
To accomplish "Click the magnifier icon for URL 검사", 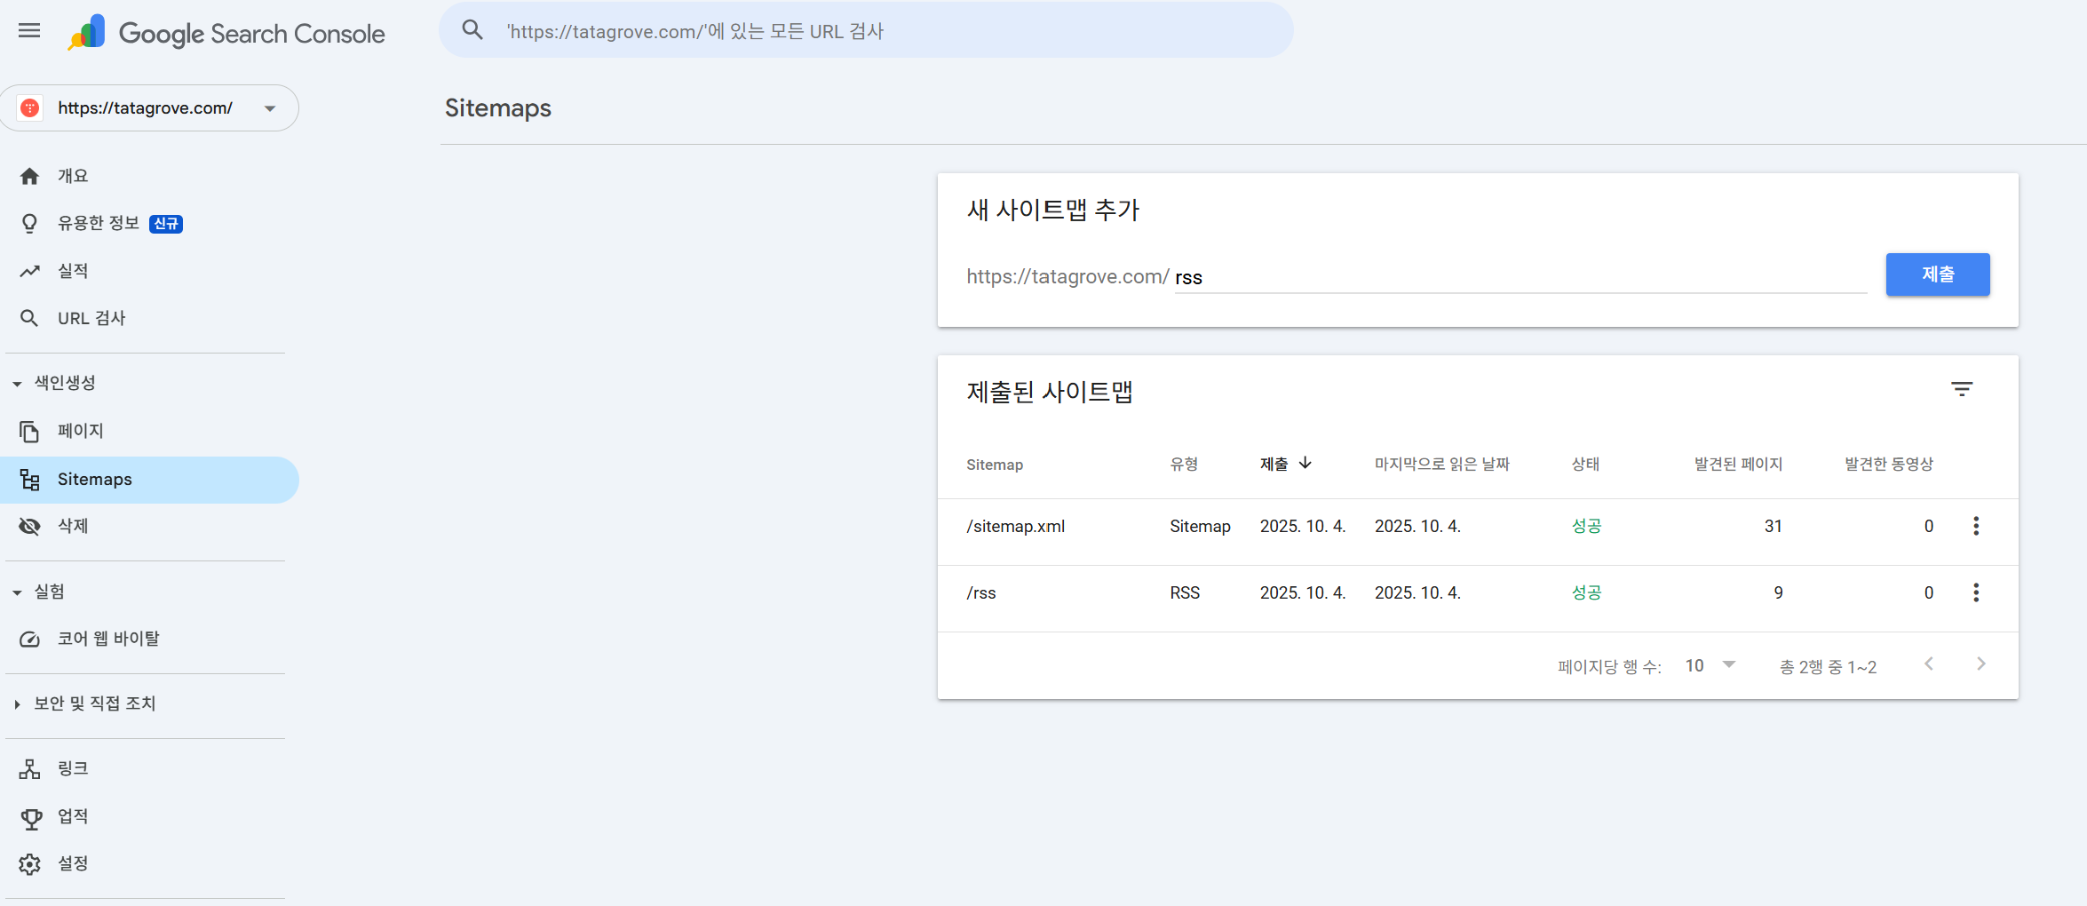I will point(29,318).
